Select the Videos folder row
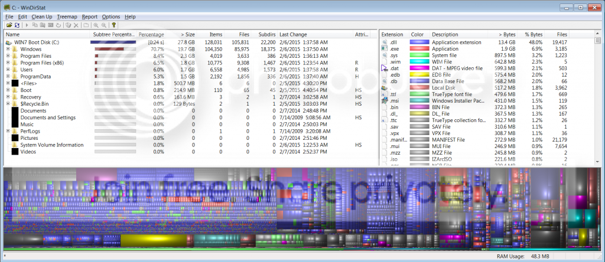Screen dimensions: 605x262 pyautogui.click(x=189, y=152)
